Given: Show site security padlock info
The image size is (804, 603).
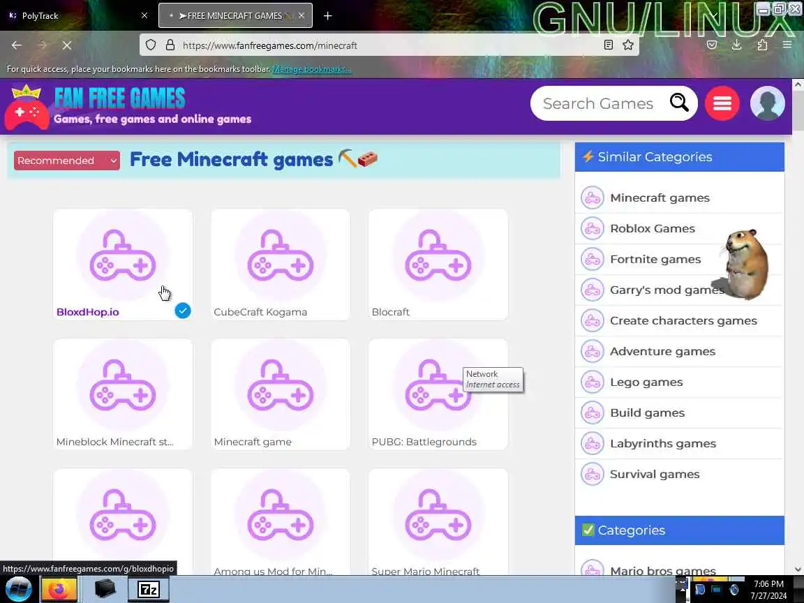Looking at the screenshot, I should (x=170, y=45).
